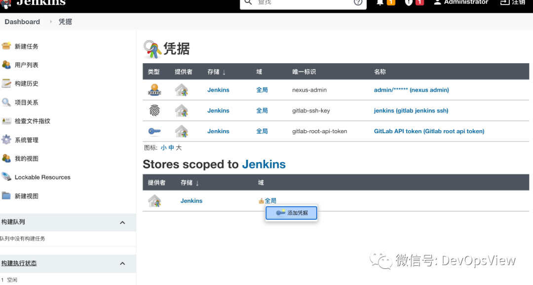Click the fingerprint type icon for gitlab-ssh-key
The width and height of the screenshot is (533, 285).
pyautogui.click(x=154, y=110)
